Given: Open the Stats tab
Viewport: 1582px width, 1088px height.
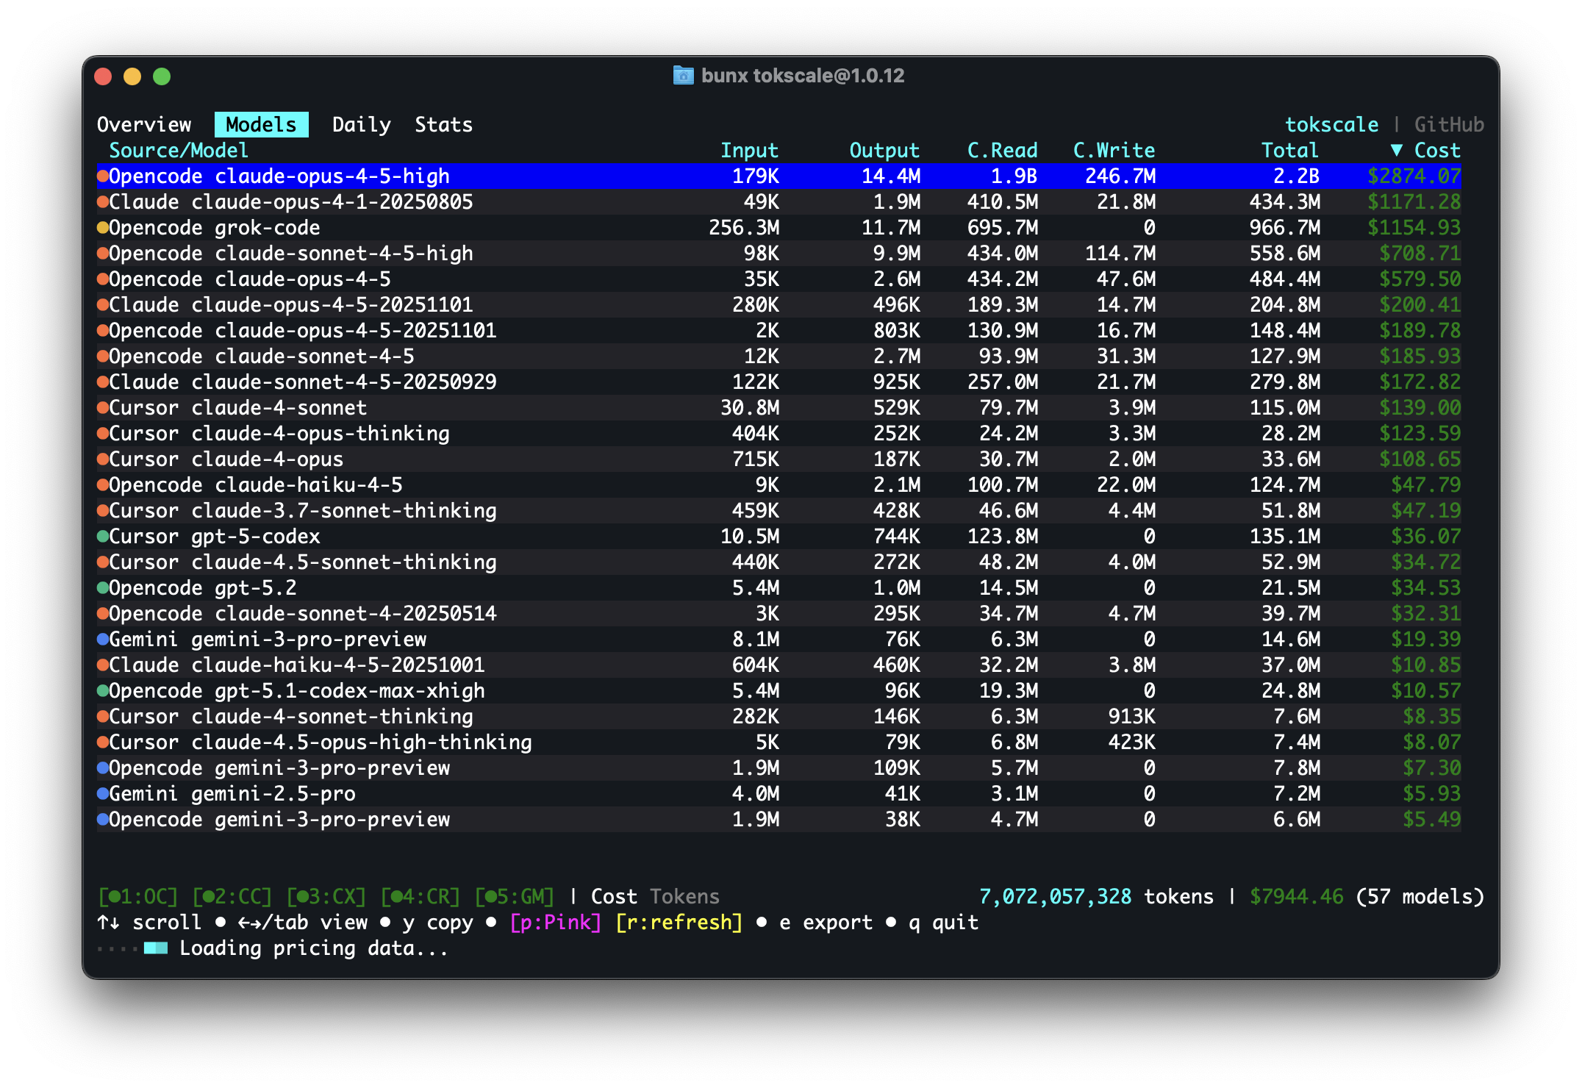Looking at the screenshot, I should [443, 124].
